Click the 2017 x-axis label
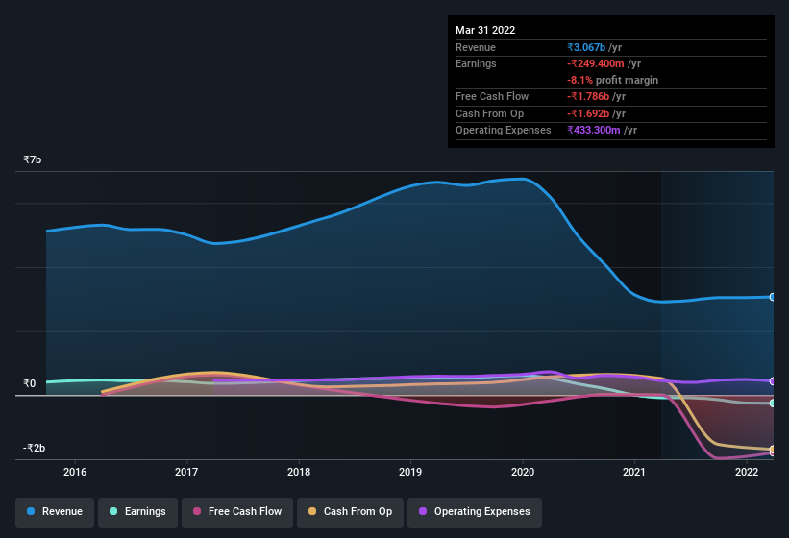Viewport: 789px width, 538px height. [x=186, y=472]
